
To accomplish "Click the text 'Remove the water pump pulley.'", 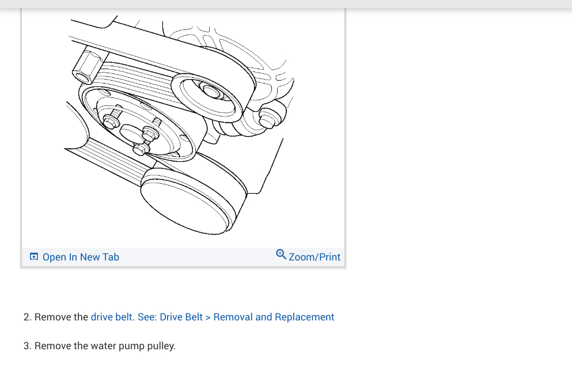I will click(105, 346).
